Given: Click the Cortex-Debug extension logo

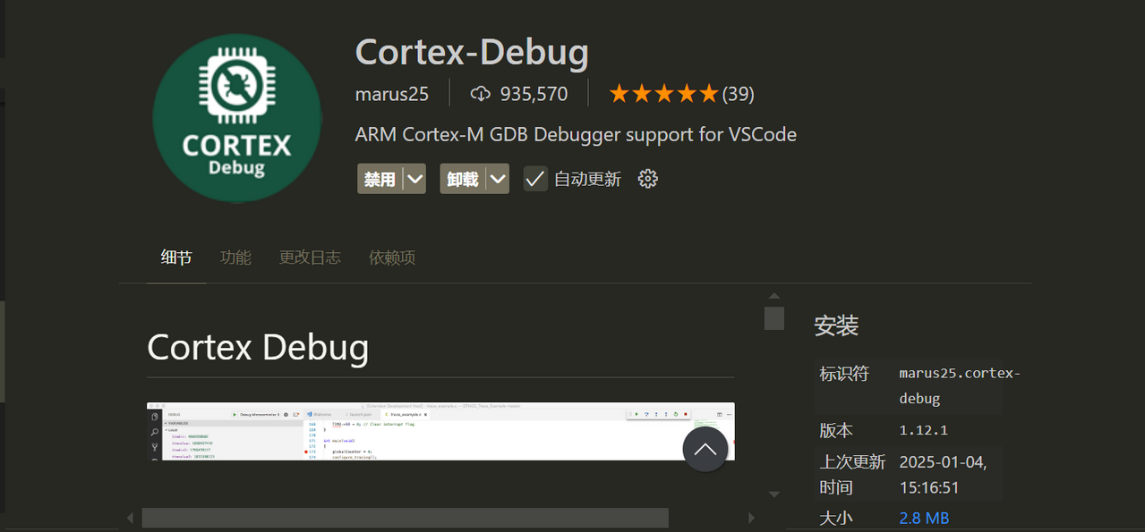Looking at the screenshot, I should click(x=236, y=119).
